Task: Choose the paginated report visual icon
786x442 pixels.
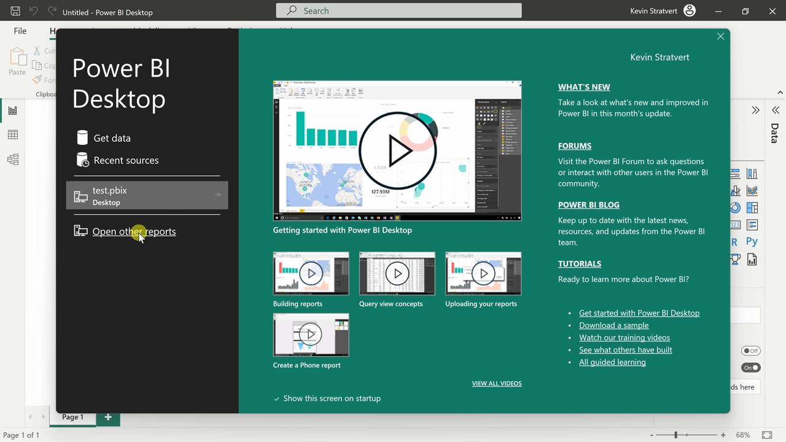Action: pos(752,259)
